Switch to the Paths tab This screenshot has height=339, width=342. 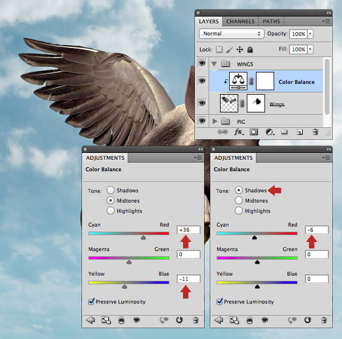(271, 22)
